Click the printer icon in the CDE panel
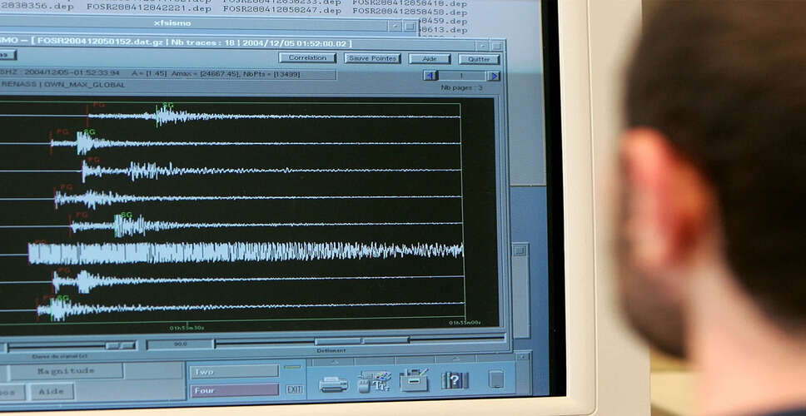Screen dimensions: 806x416 coord(333,384)
